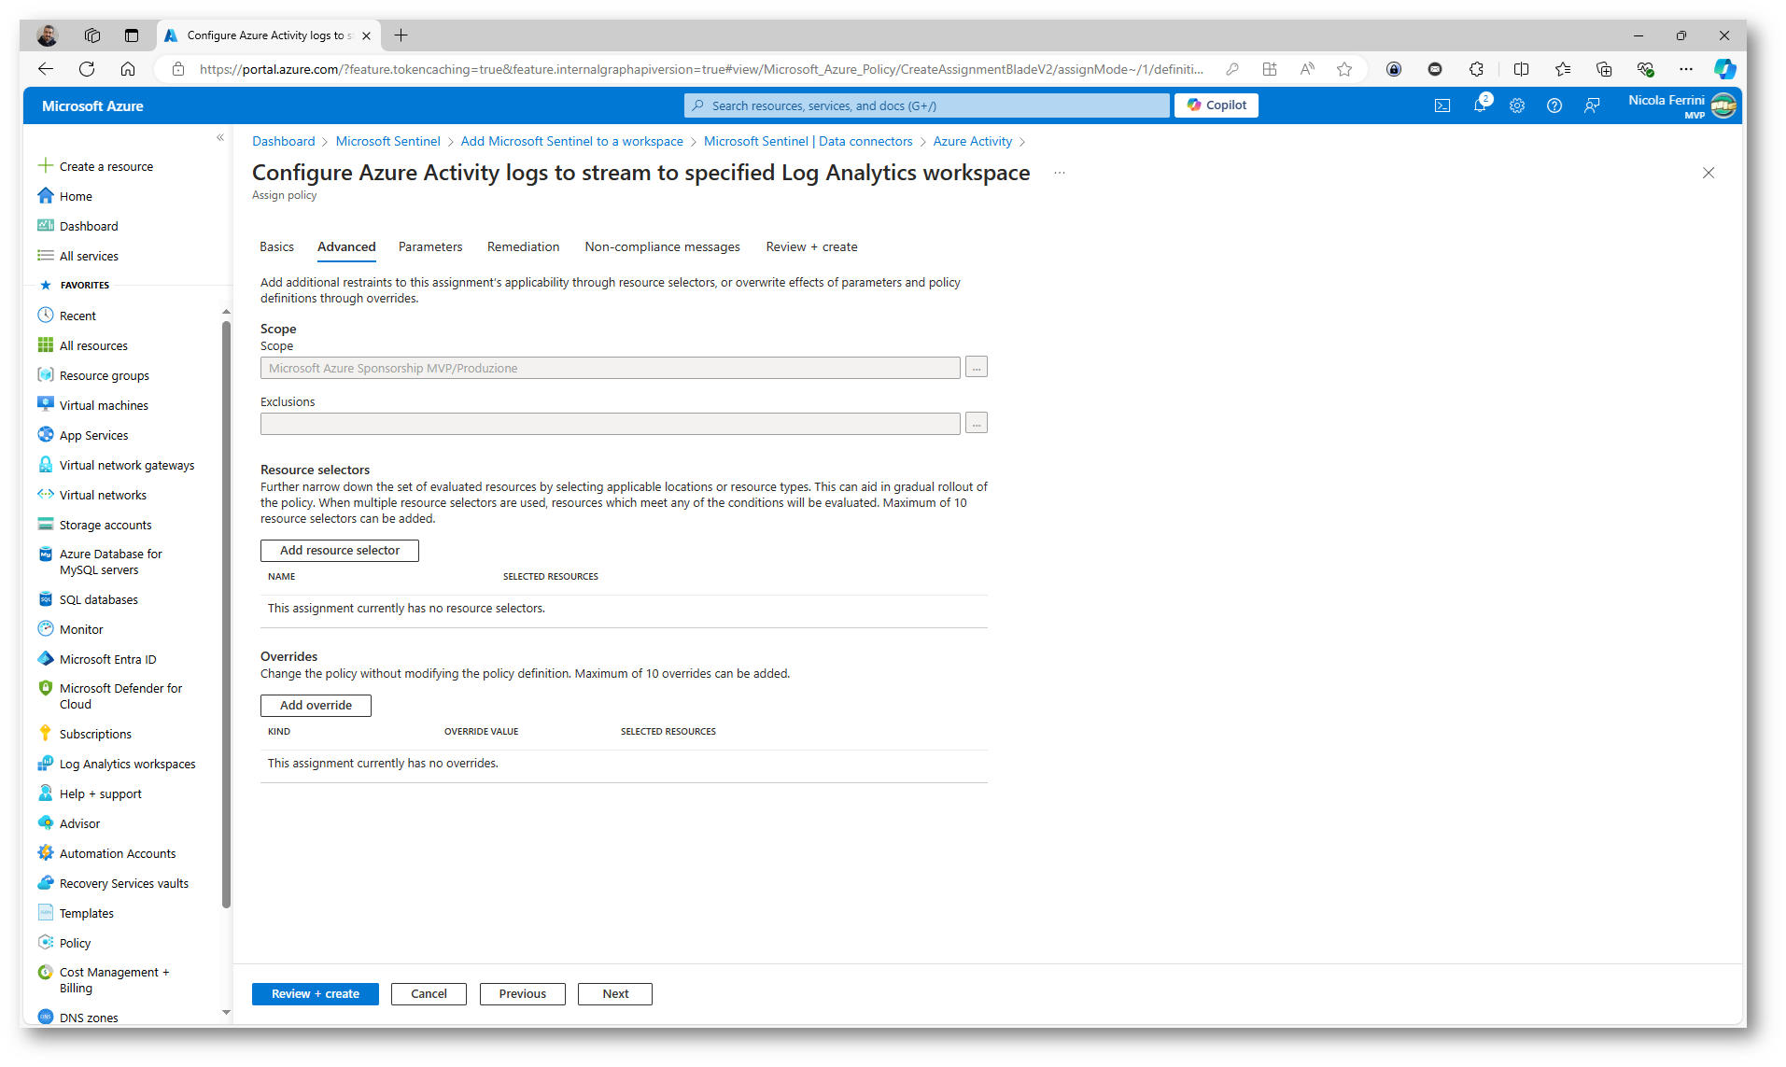Open Automation Accounts in sidebar
The width and height of the screenshot is (1786, 1067).
coord(117,853)
